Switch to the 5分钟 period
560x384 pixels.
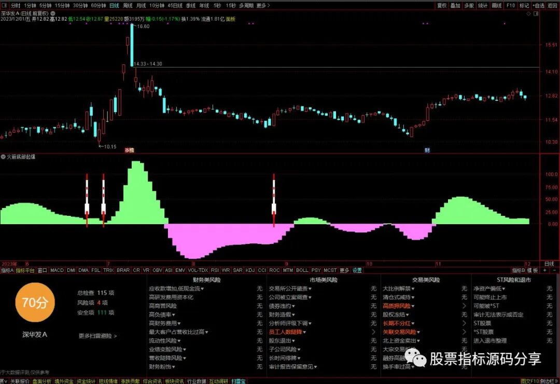(x=45, y=6)
